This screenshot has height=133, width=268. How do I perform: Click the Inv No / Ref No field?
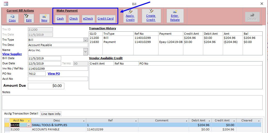58,69
